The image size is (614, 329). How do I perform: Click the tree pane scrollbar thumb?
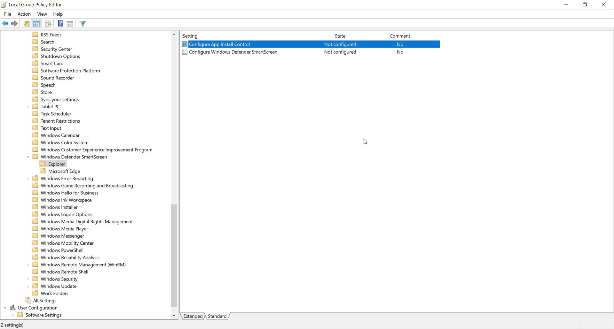174,256
